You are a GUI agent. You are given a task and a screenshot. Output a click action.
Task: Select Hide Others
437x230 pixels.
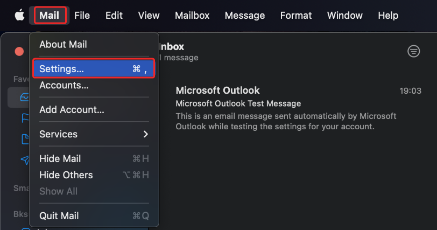click(x=94, y=175)
